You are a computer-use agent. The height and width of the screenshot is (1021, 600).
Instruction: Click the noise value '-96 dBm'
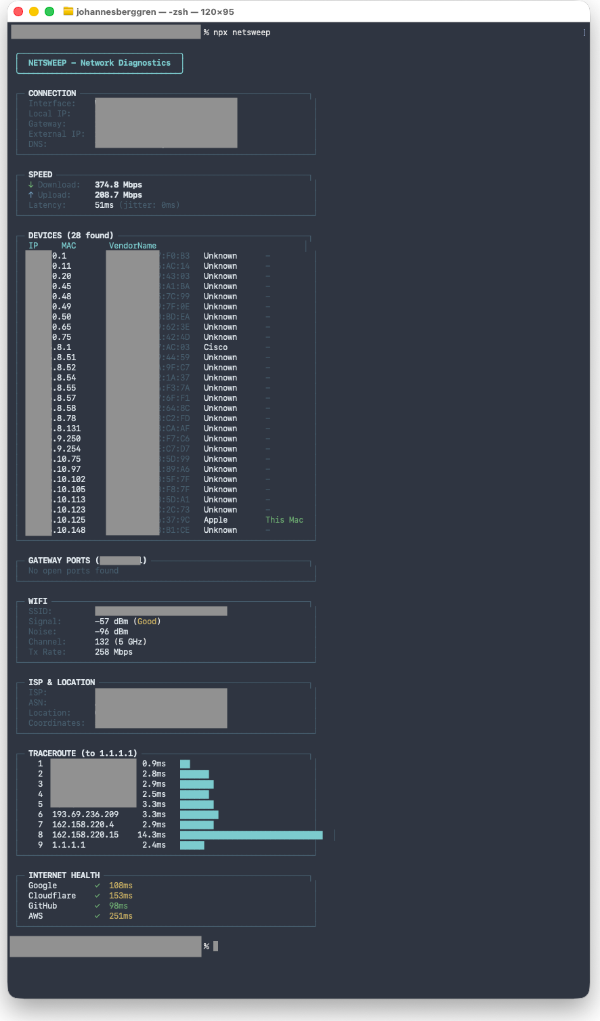[112, 632]
